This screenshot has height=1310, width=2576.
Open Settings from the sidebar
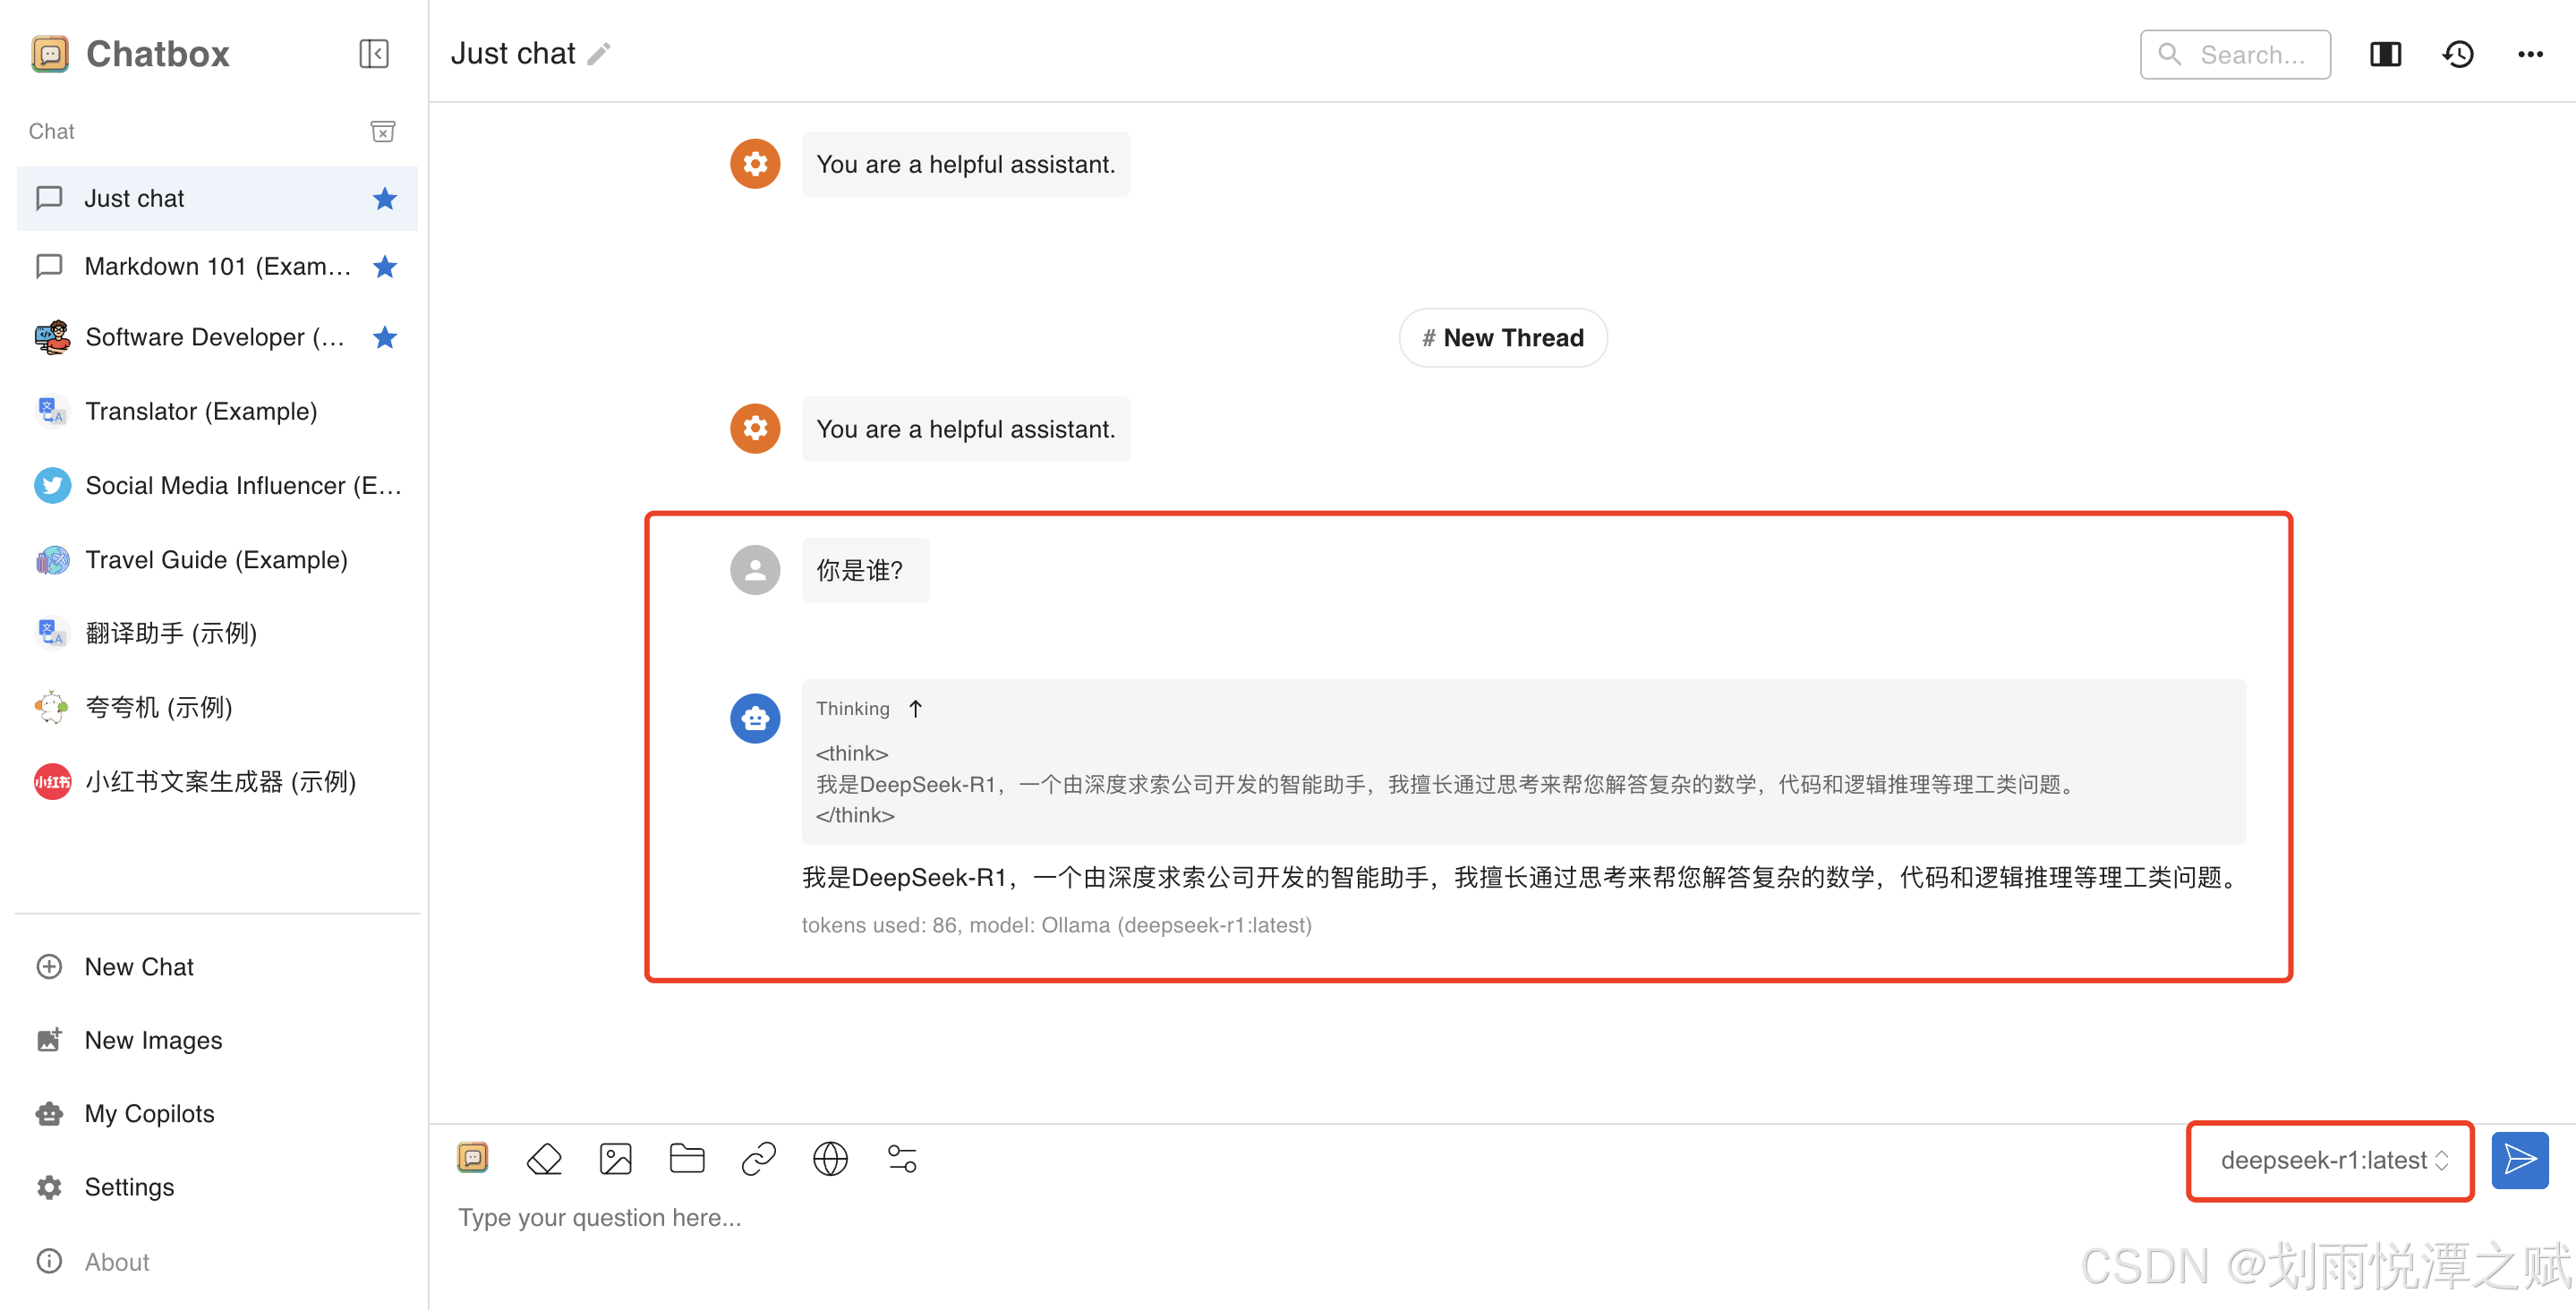pyautogui.click(x=128, y=1187)
